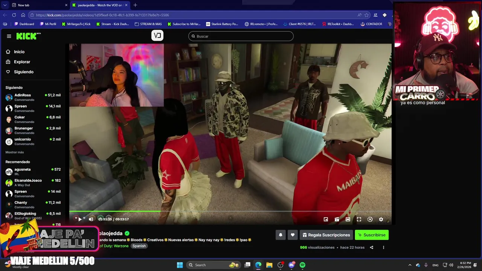Viewport: 482px width, 271px height.
Task: Open Task View on taskbar
Action: (x=247, y=265)
